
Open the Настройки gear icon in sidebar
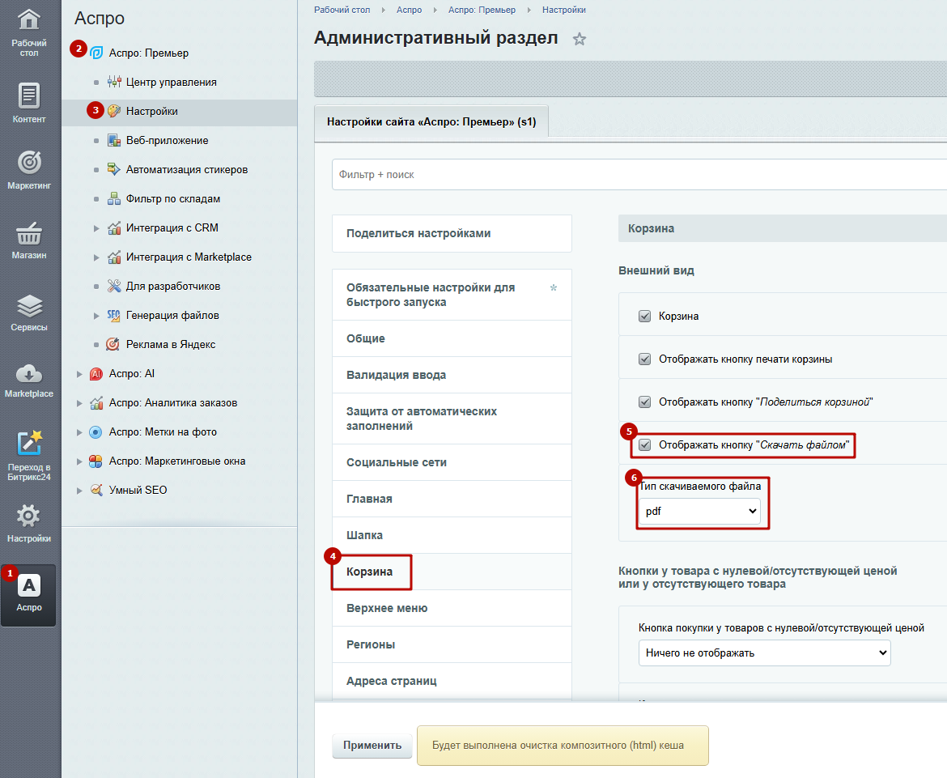29,517
